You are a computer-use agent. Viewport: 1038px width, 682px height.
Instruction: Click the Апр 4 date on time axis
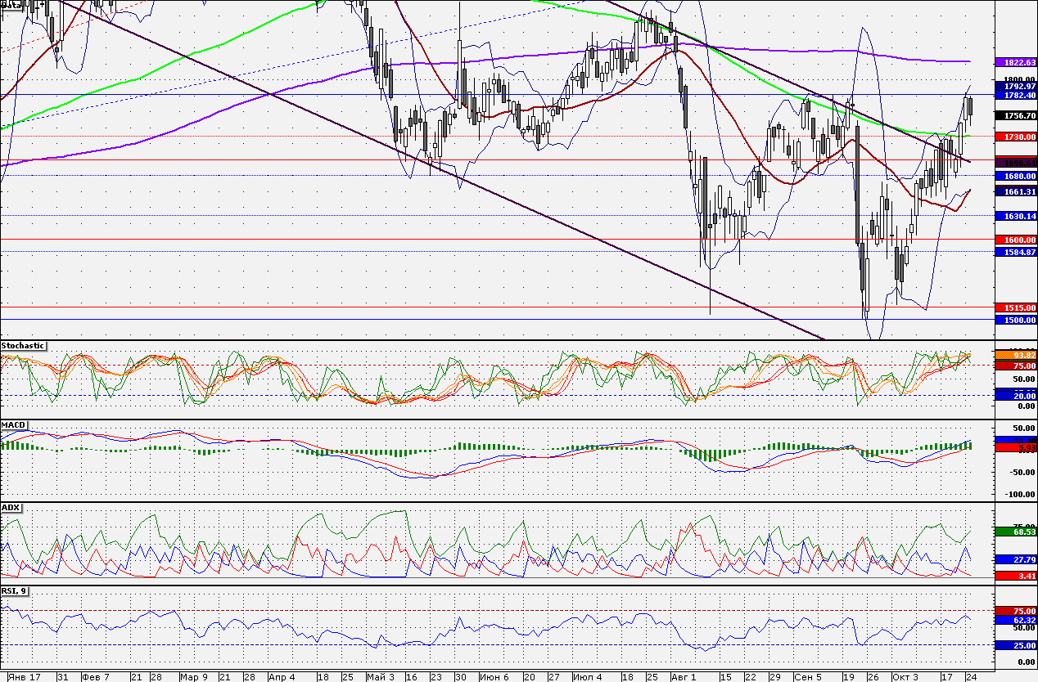point(281,677)
